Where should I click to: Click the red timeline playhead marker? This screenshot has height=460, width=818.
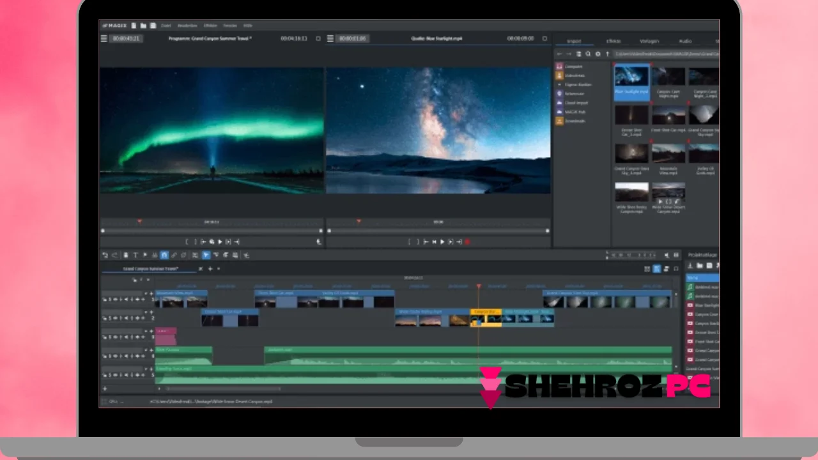click(479, 286)
